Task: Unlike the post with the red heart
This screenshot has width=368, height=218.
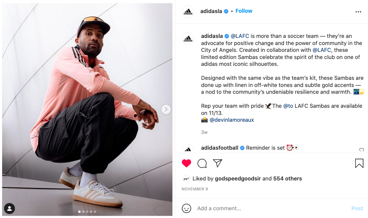Action: 186,163
